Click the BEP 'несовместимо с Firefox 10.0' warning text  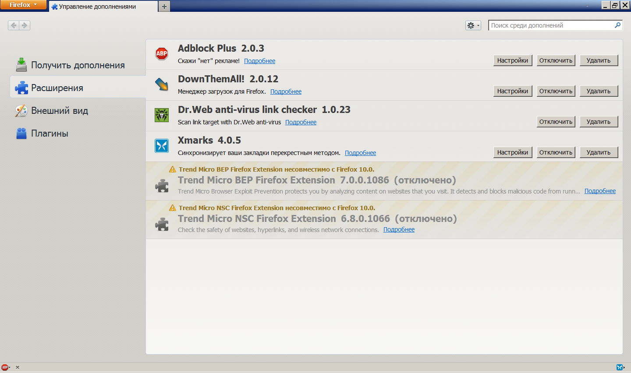277,169
